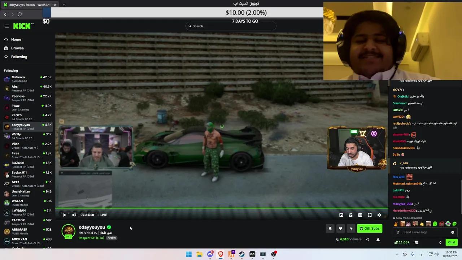Open the clip creation icon
462x260 pixels.
coord(350,215)
